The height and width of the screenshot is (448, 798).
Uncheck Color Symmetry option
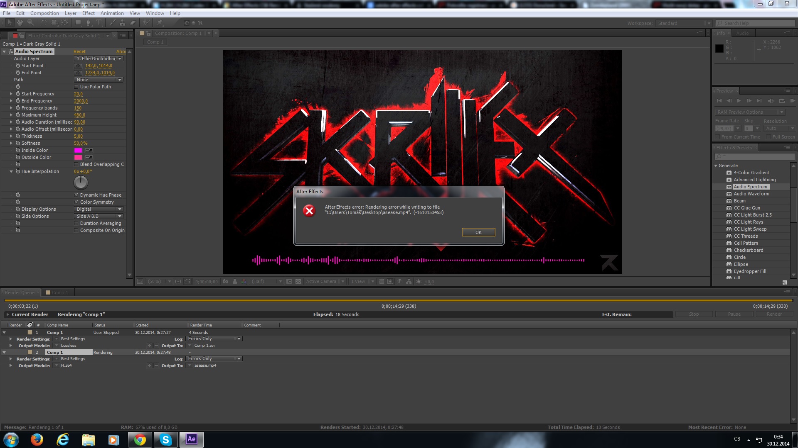click(x=76, y=202)
